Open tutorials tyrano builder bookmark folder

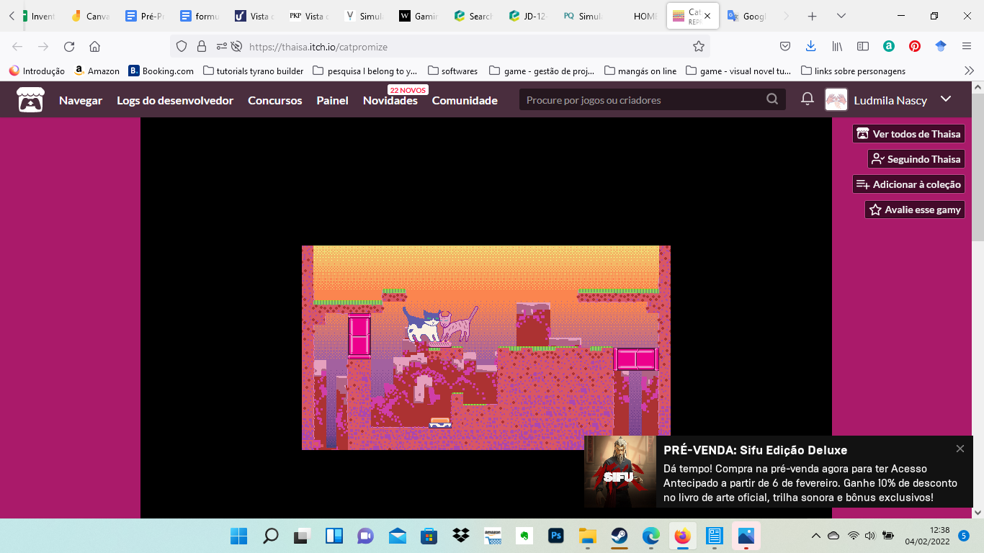tap(254, 71)
